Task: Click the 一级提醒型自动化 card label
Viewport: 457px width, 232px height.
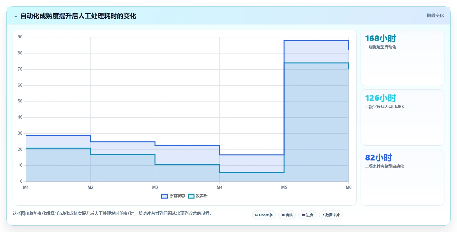Action: click(381, 47)
